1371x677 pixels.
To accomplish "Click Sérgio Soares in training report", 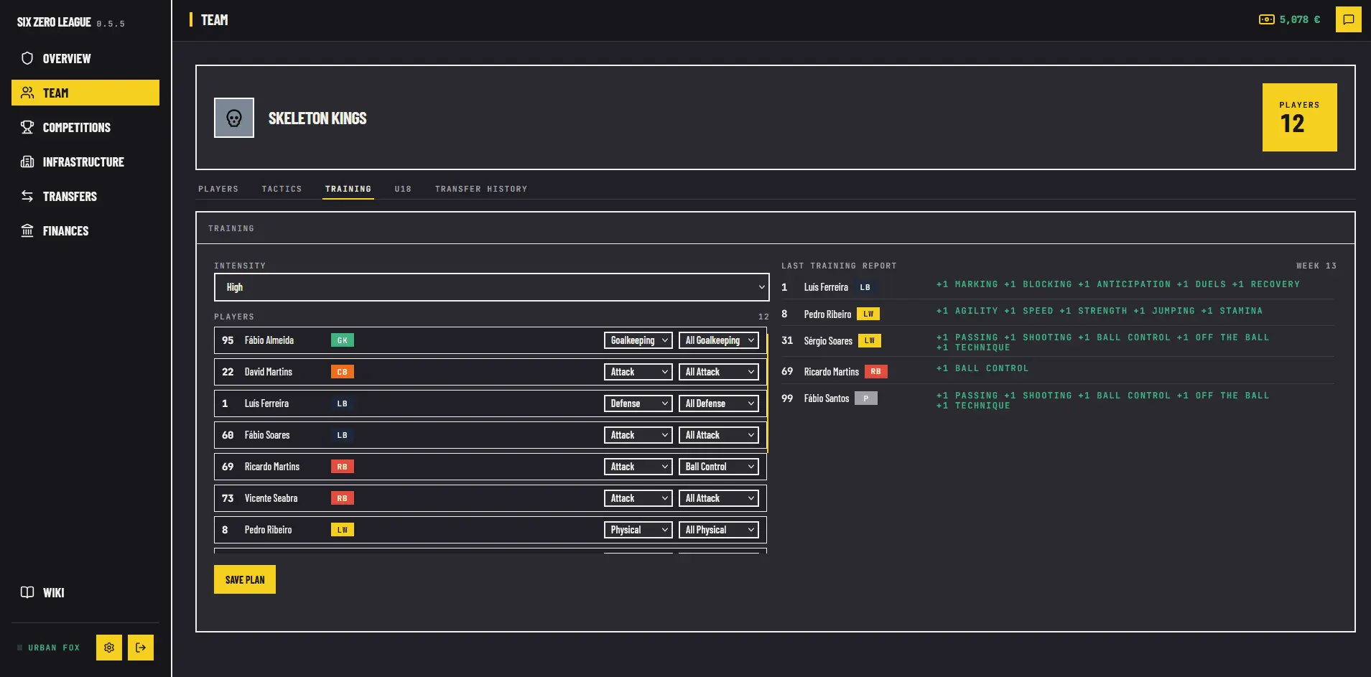I will 828,341.
